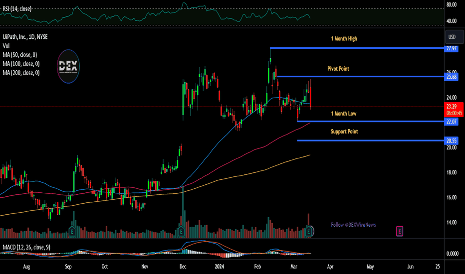
Task: Click the 25.68 pivot price label
Action: click(452, 77)
